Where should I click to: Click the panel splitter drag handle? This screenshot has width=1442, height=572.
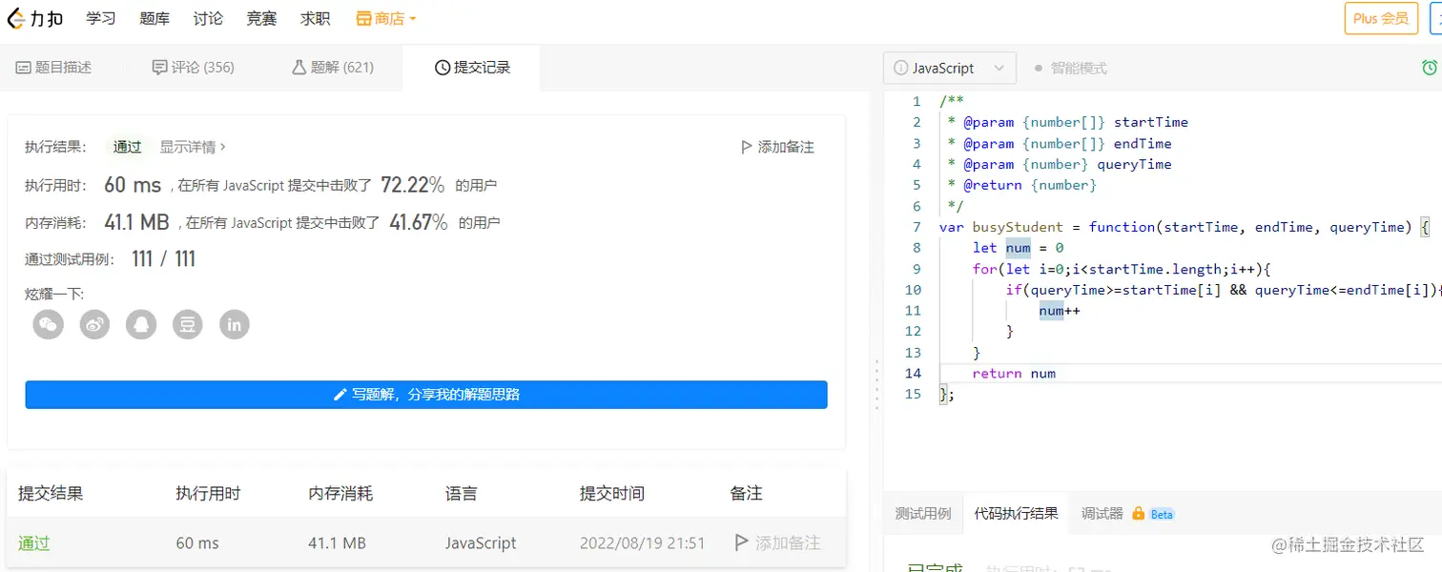(876, 384)
